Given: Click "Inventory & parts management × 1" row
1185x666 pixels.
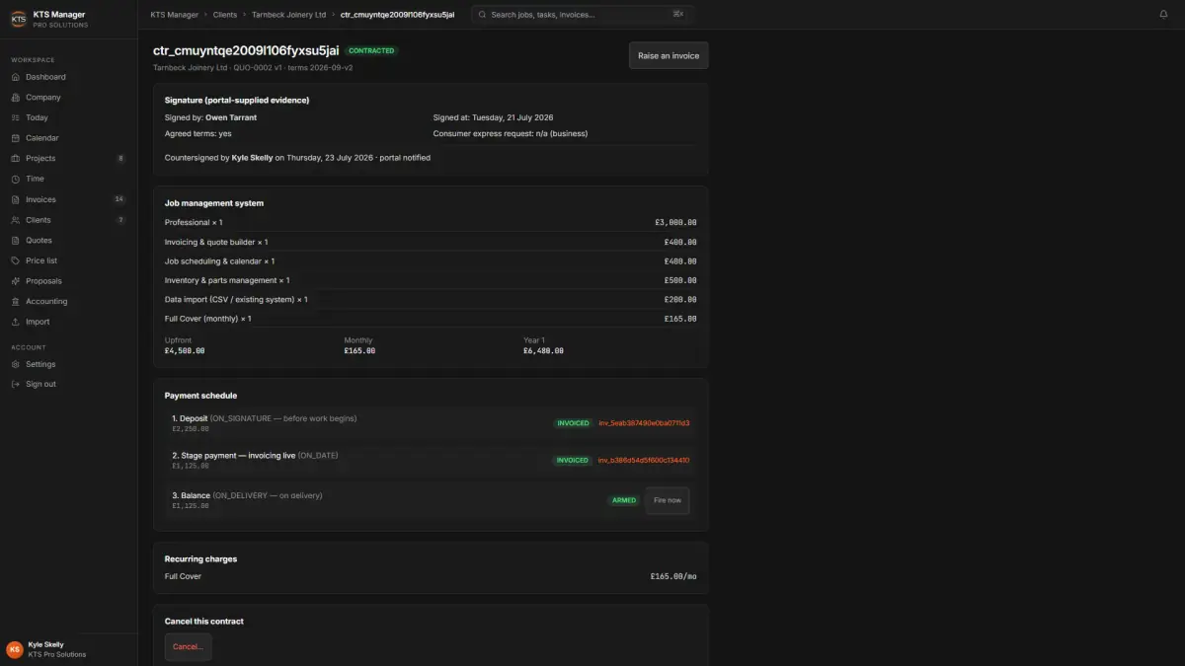Looking at the screenshot, I should tap(431, 280).
